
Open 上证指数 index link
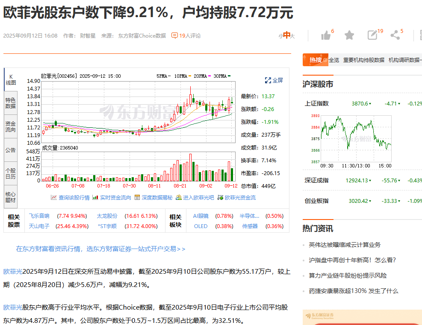(x=316, y=103)
